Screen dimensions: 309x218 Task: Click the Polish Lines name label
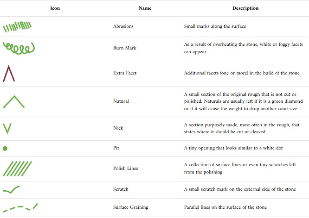click(x=125, y=168)
